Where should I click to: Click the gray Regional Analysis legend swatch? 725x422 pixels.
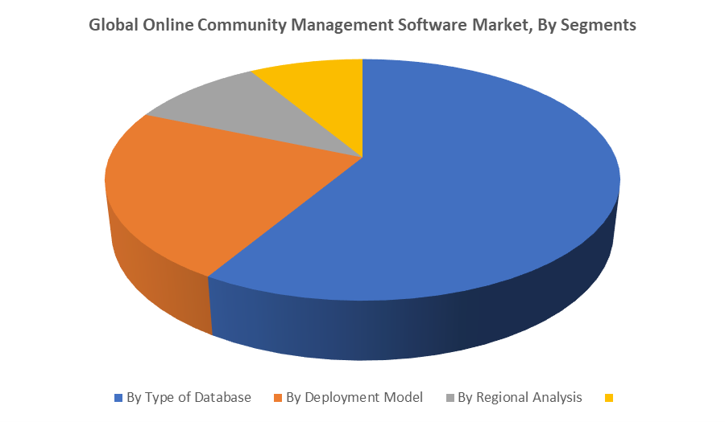(x=450, y=398)
